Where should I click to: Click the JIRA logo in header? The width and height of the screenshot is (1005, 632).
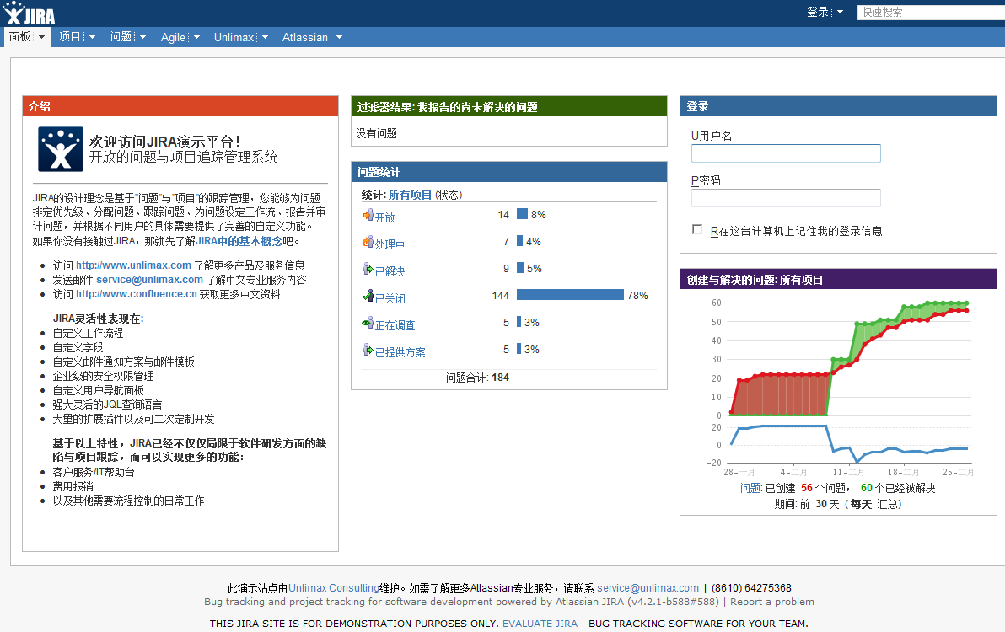30,13
